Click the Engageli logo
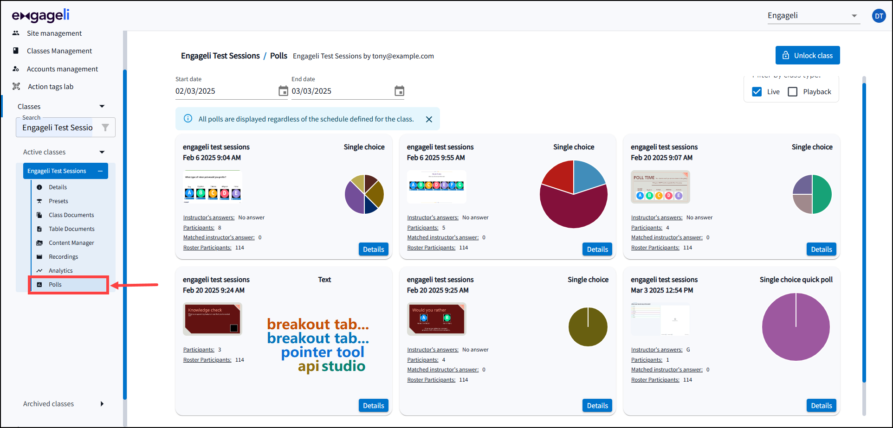Viewport: 893px width, 428px height. [x=41, y=16]
